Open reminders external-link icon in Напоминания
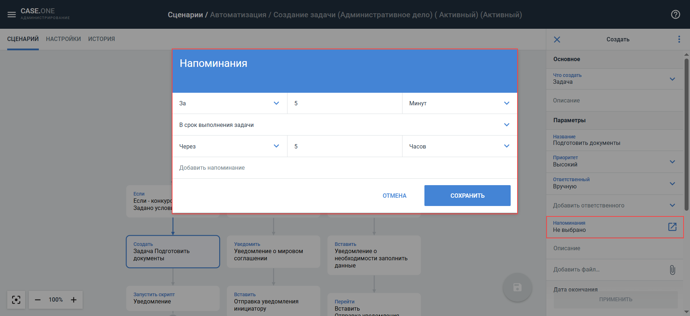The height and width of the screenshot is (316, 690). pyautogui.click(x=672, y=227)
